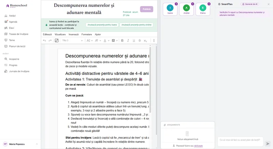
Task: Apply bold formatting
Action: click(x=122, y=40)
